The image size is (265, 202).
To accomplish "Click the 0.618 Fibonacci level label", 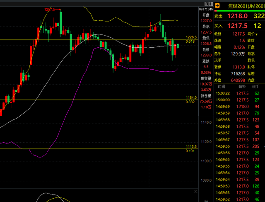I will click(x=190, y=41).
